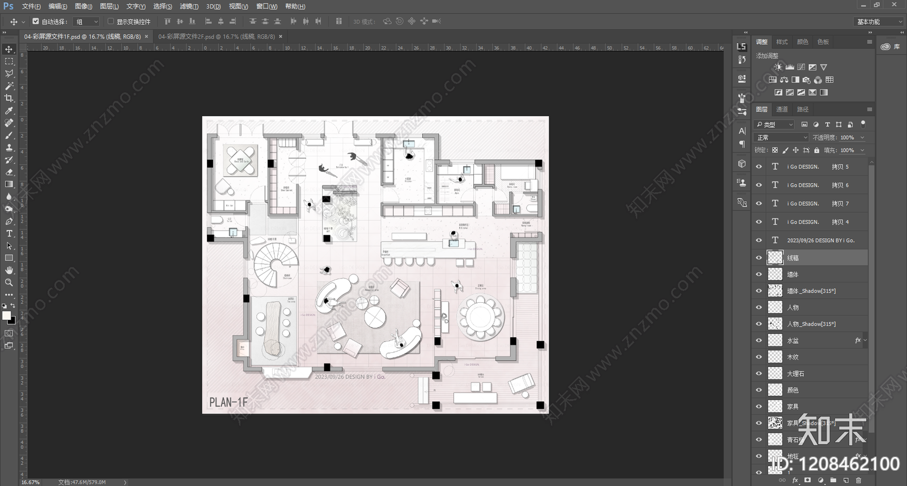Hide the 线稿 layer
907x486 pixels.
(759, 258)
